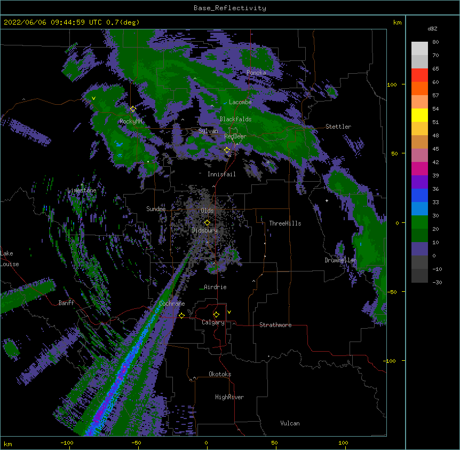This screenshot has width=460, height=450.
Task: Click the HighRiver city label
Action: click(x=229, y=397)
